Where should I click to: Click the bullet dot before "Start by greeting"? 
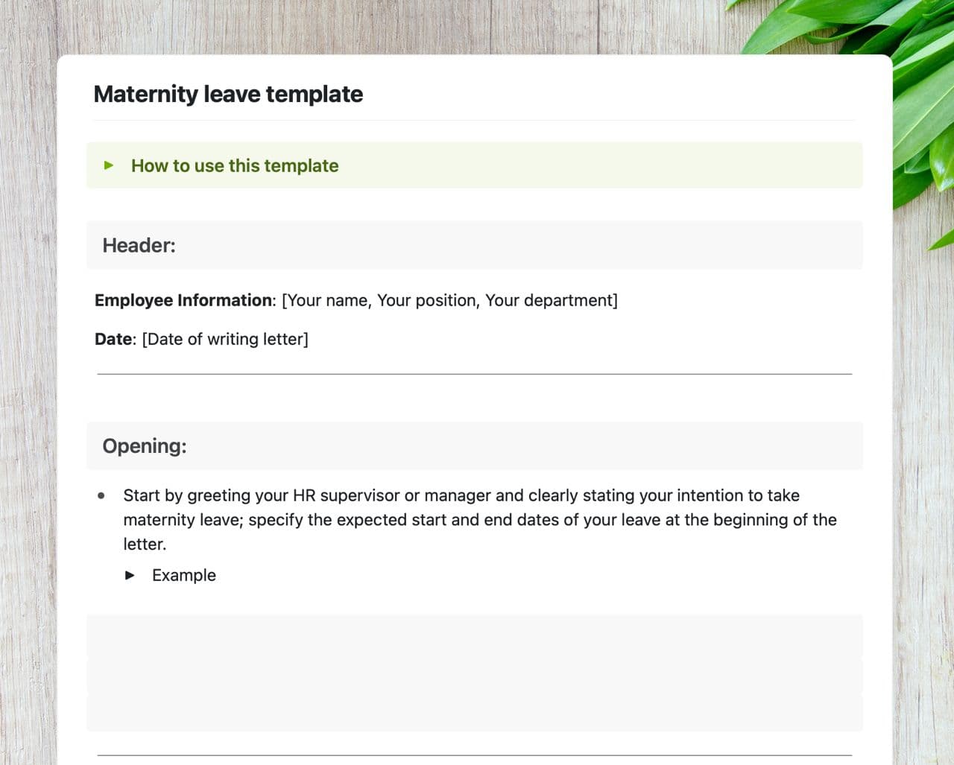101,495
